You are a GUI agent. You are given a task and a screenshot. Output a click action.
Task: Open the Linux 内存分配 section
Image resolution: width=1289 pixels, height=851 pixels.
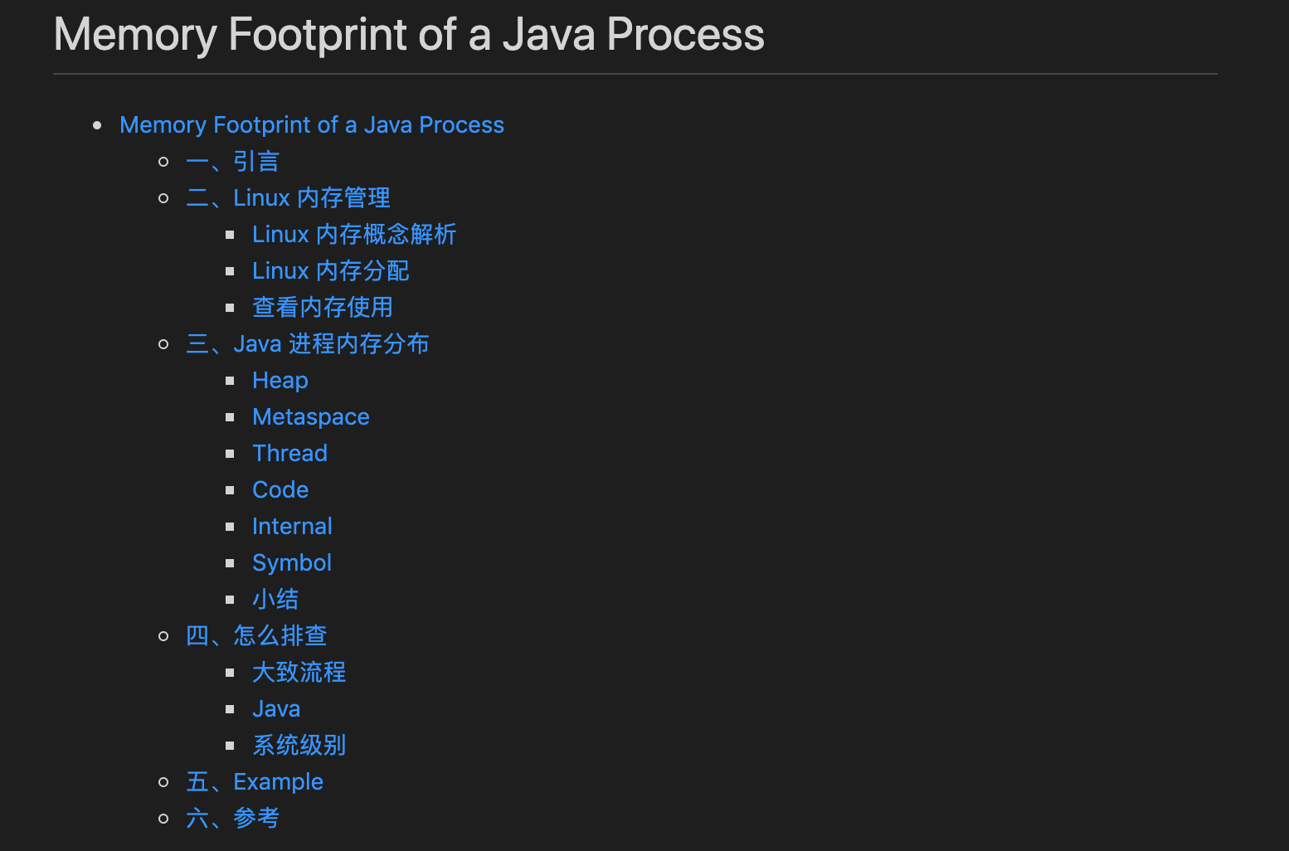click(330, 270)
